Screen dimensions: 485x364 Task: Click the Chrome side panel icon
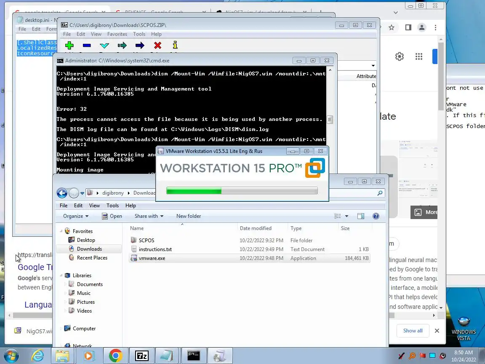click(x=408, y=27)
